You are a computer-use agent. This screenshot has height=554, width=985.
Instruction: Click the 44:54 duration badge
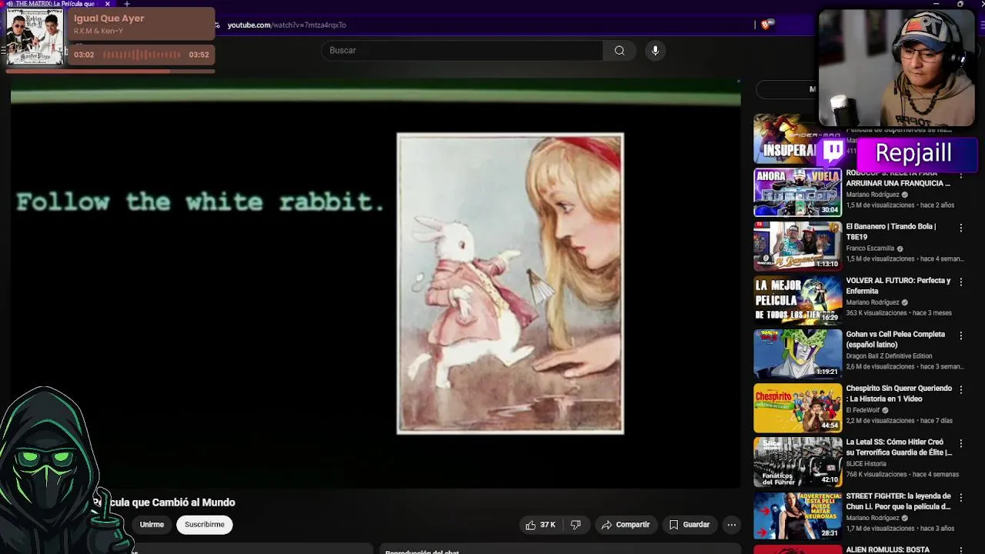[x=830, y=426]
